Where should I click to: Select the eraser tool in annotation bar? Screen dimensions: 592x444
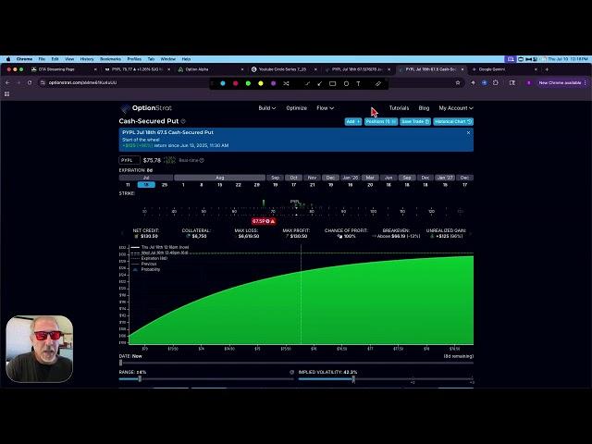[378, 83]
